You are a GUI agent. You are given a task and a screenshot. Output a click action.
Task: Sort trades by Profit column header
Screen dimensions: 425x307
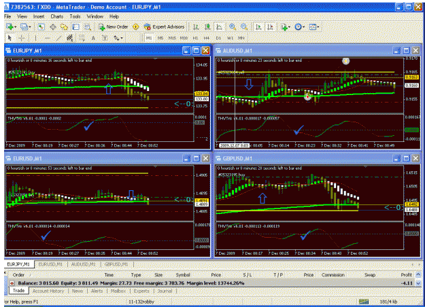[406, 275]
